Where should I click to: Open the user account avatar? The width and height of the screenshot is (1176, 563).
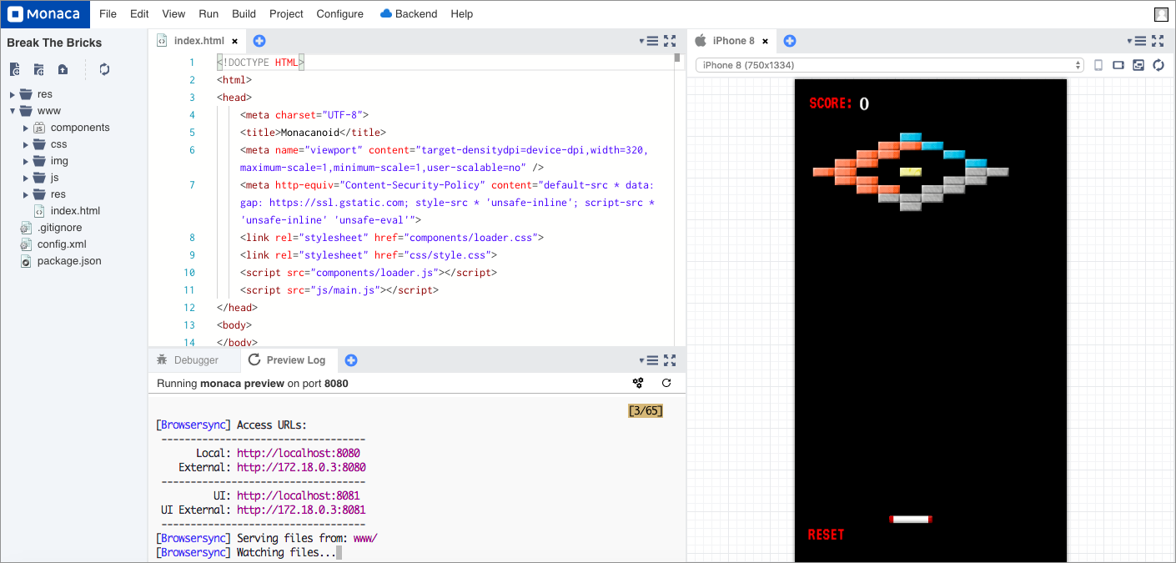[x=1161, y=14]
